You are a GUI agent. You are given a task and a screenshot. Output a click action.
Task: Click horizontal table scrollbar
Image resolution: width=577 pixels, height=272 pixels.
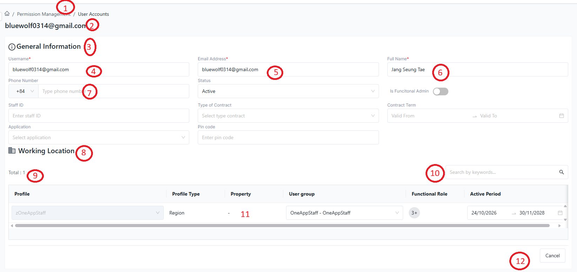coord(282,226)
